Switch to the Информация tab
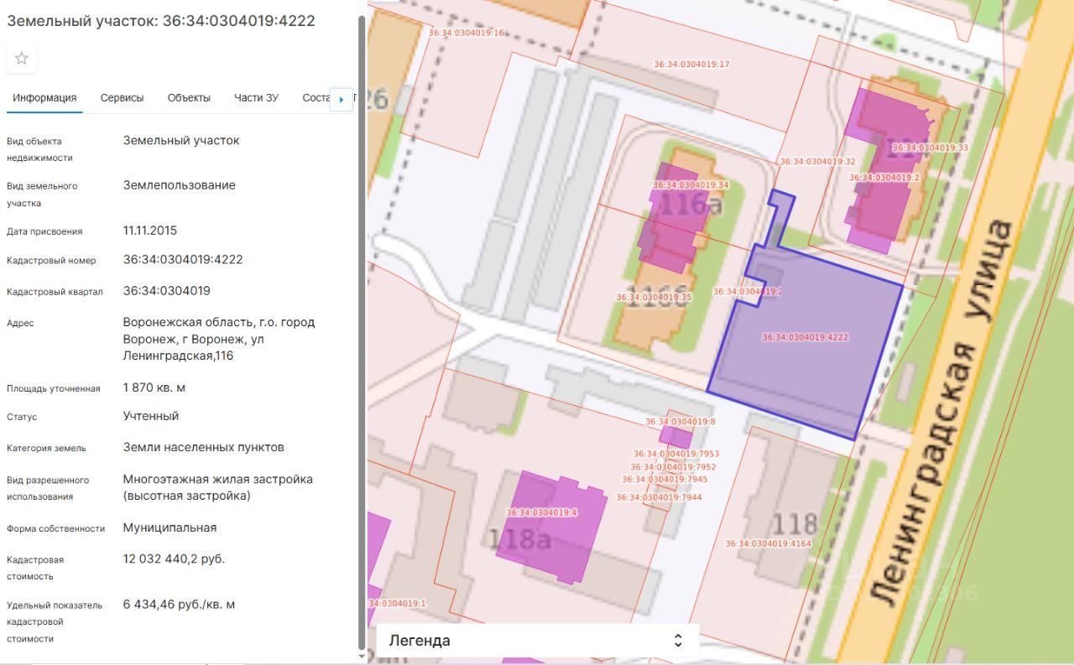Screen dimensions: 1074x665 44,98
